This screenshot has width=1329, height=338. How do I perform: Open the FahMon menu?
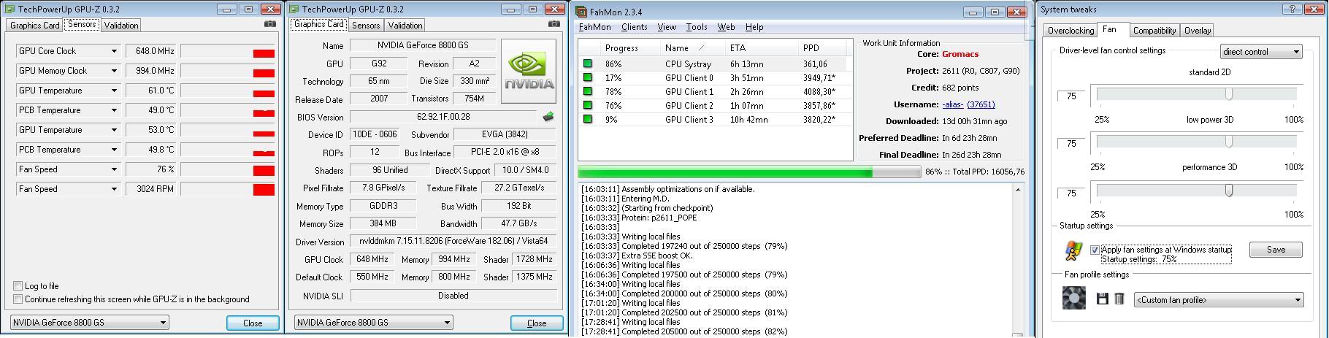[x=594, y=27]
